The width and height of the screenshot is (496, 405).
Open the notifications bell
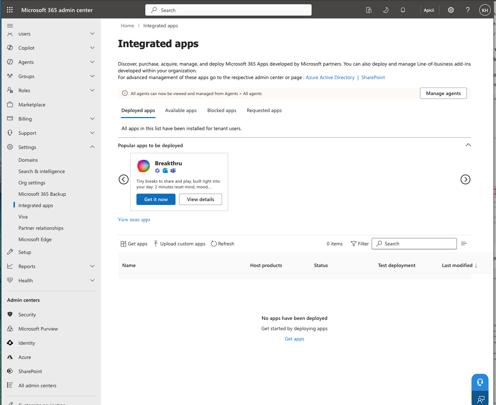click(x=403, y=10)
